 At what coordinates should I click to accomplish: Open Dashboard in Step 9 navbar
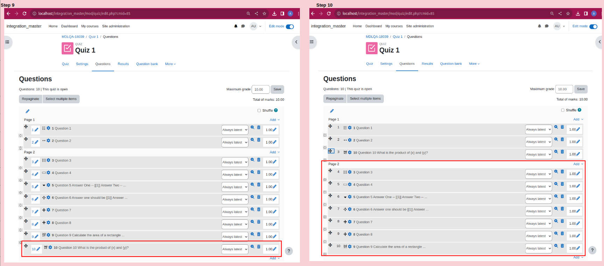click(69, 26)
